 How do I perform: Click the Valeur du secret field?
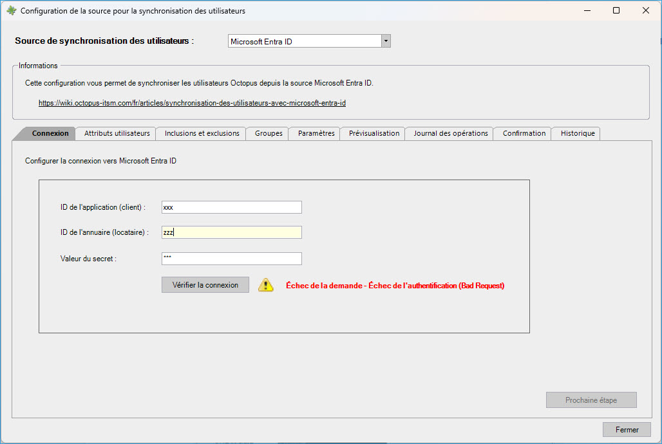point(232,259)
